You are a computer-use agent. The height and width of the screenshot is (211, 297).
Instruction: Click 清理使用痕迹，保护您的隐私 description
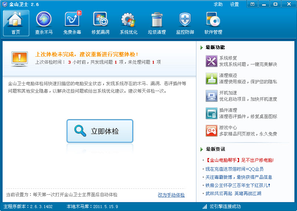point(248,81)
